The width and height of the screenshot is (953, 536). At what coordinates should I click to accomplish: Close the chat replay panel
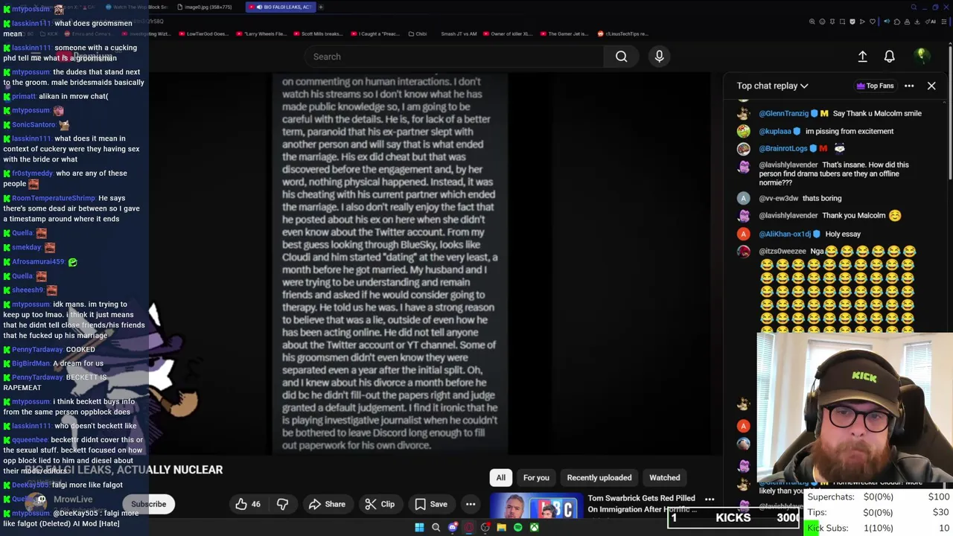click(x=931, y=86)
